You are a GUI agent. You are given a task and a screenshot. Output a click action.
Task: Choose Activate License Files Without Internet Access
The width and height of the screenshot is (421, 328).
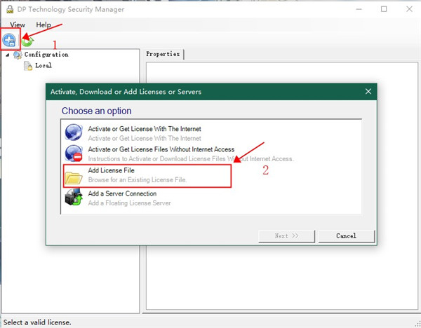click(x=161, y=149)
